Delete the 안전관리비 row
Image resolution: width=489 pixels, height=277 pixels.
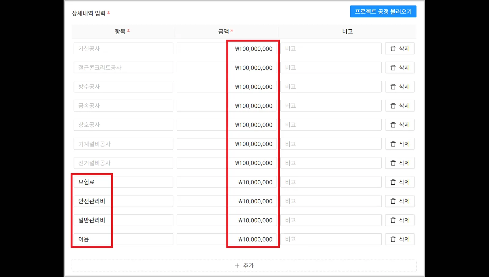point(400,201)
